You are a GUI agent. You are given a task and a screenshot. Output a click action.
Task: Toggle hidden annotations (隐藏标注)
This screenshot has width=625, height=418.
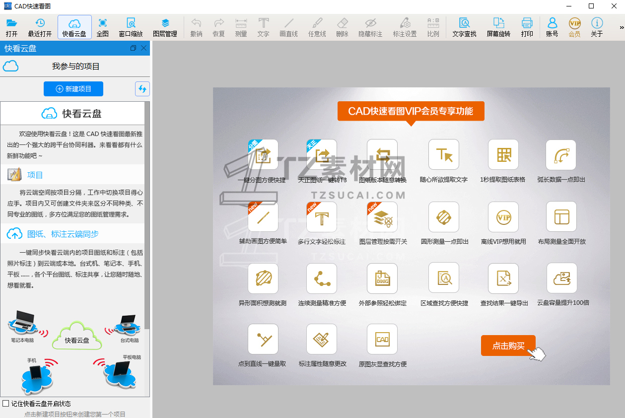[x=370, y=27]
